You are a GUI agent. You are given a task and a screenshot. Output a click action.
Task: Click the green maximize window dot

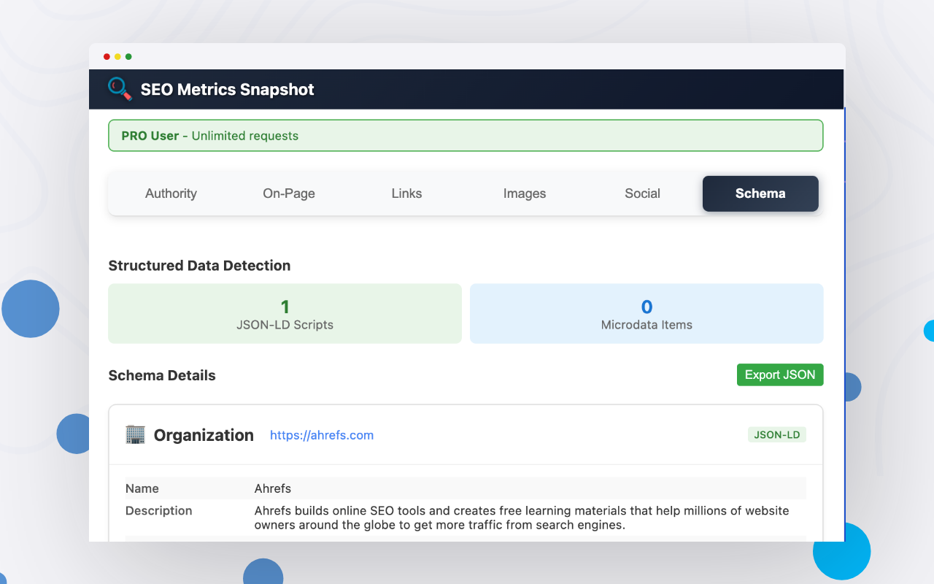coord(128,57)
